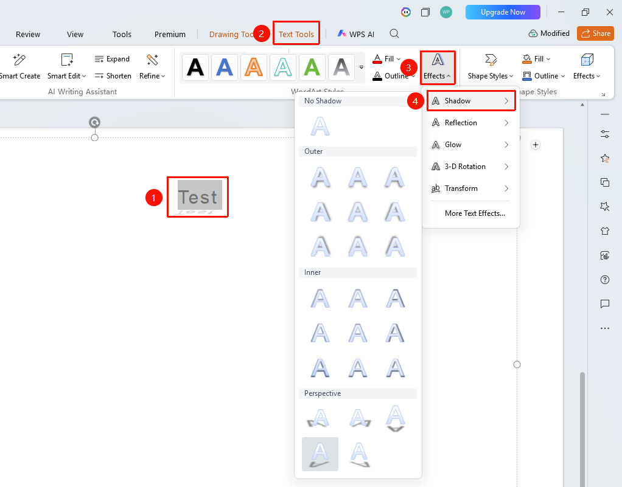622x487 pixels.
Task: Open the Glow submenu
Action: point(470,145)
